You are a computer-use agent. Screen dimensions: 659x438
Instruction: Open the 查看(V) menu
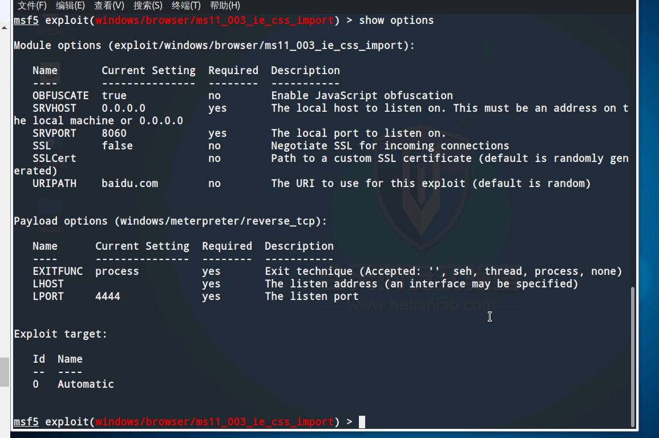pos(109,6)
